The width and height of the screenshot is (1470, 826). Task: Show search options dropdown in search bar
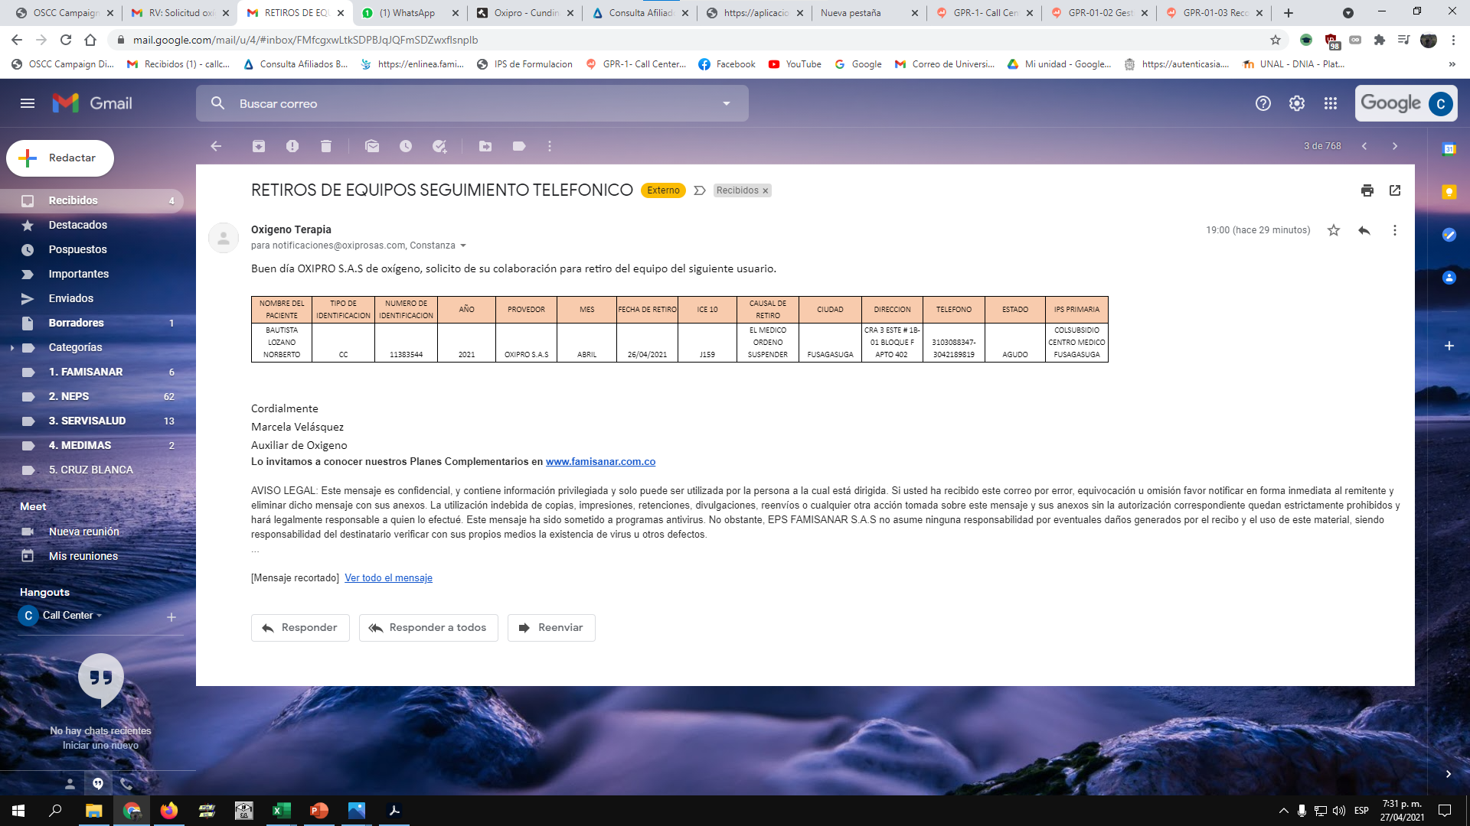coord(727,103)
